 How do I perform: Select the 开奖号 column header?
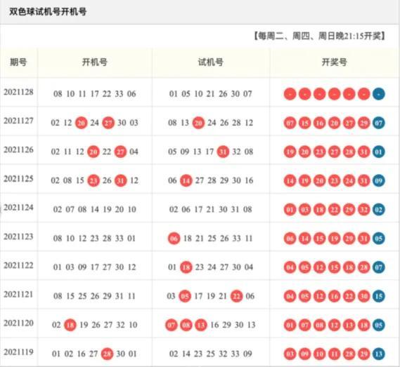click(334, 62)
